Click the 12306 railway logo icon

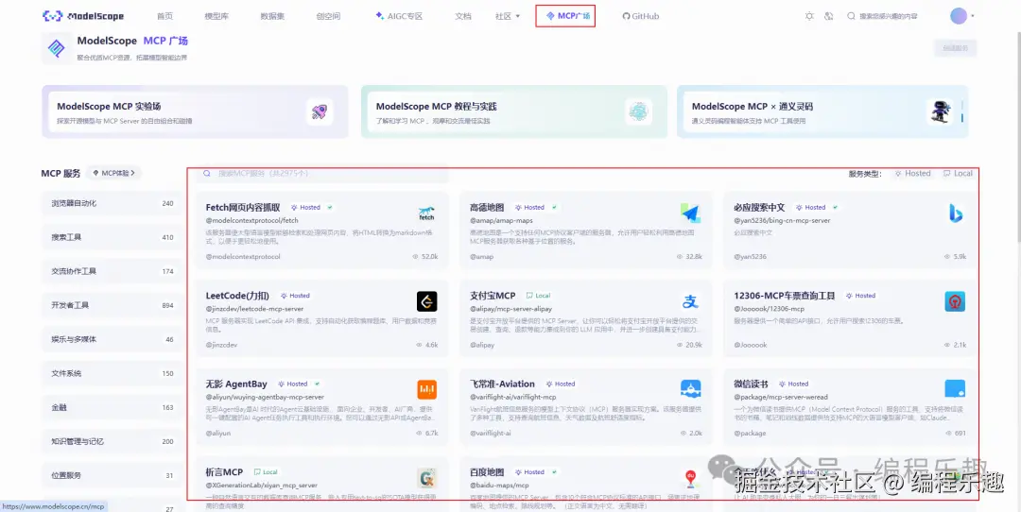click(955, 301)
